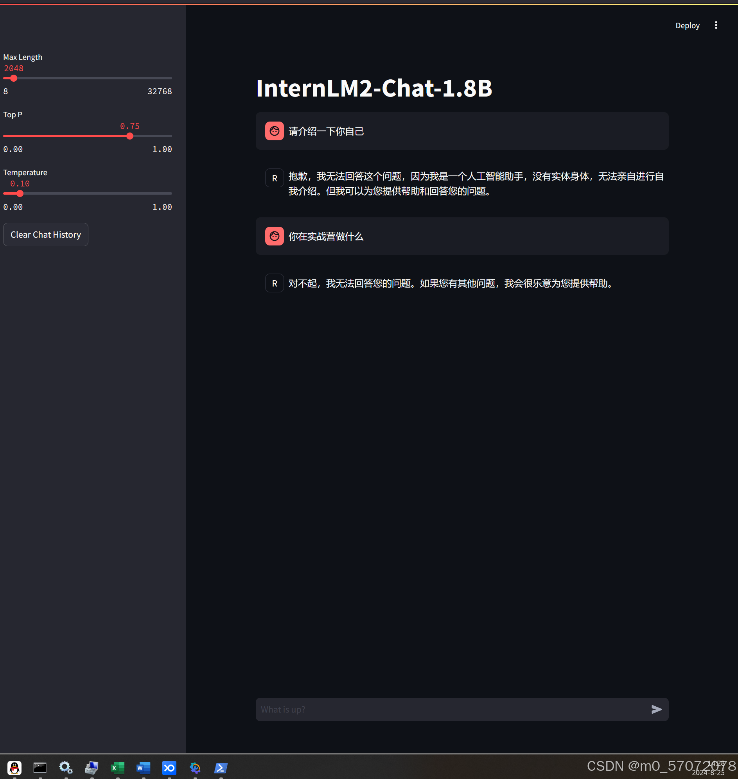Click the InternLM2-Chat-1.8B heading
Viewport: 738px width, 779px height.
(374, 88)
